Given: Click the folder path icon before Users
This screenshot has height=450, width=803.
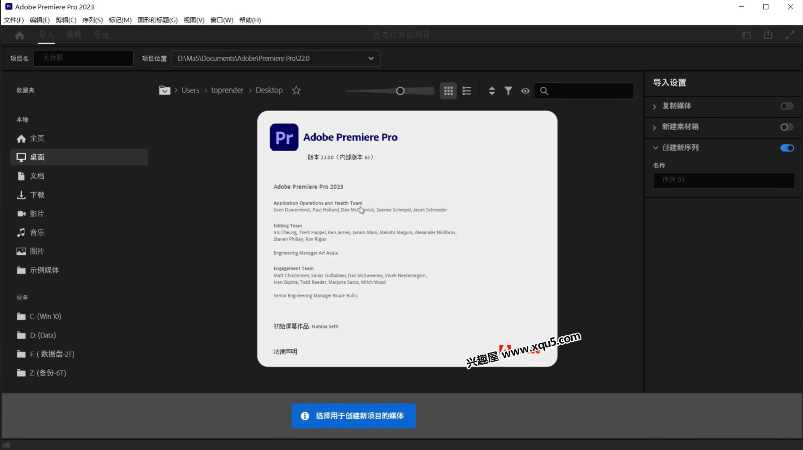Looking at the screenshot, I should pos(165,90).
